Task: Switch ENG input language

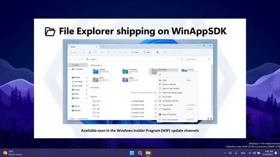Action: point(243,153)
